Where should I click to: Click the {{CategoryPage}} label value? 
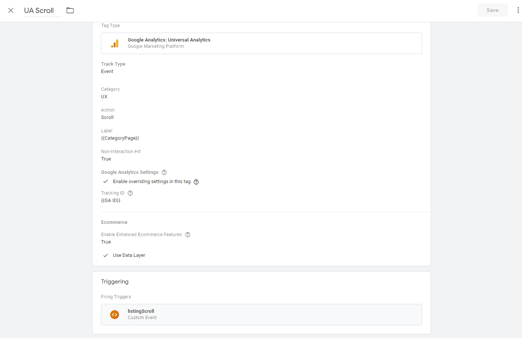pos(120,138)
